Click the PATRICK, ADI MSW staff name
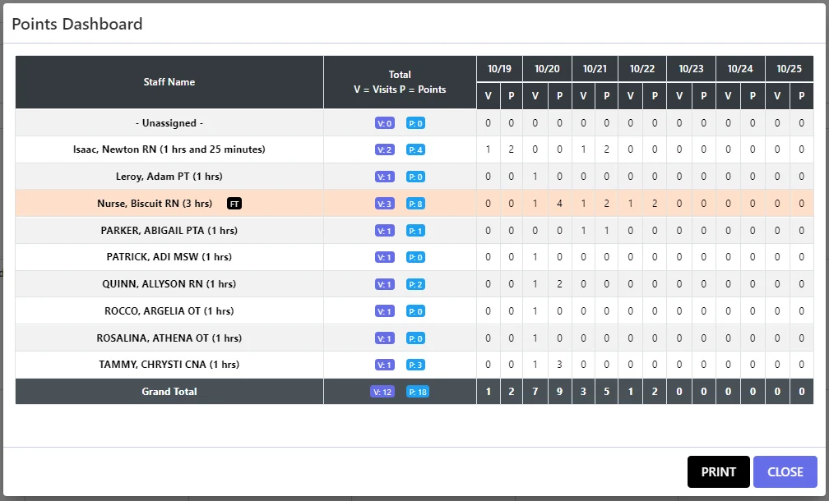 coord(169,257)
